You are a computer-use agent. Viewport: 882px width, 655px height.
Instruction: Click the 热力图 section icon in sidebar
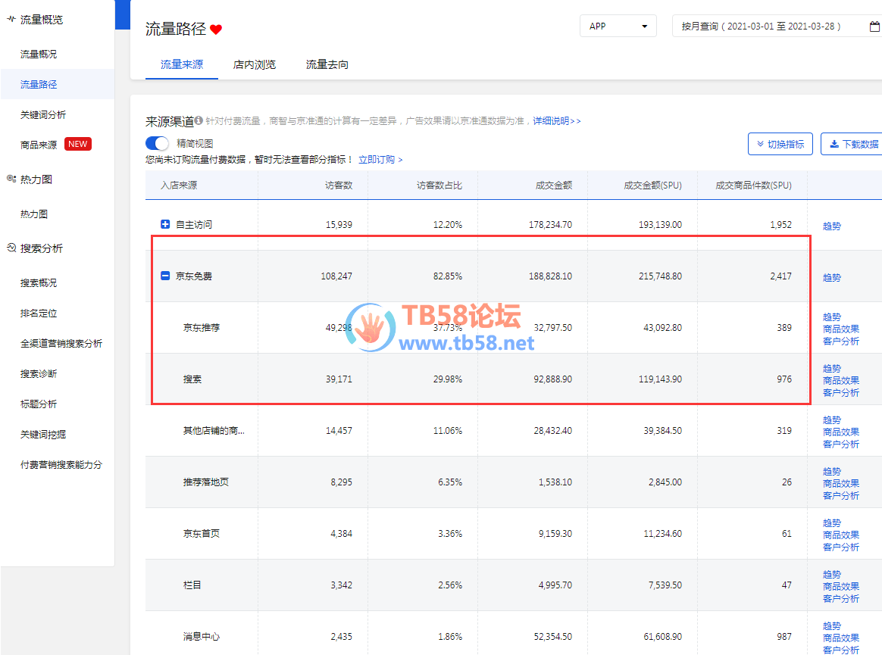[x=11, y=179]
